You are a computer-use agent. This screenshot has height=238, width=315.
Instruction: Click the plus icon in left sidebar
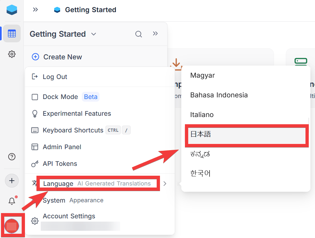pos(12,181)
